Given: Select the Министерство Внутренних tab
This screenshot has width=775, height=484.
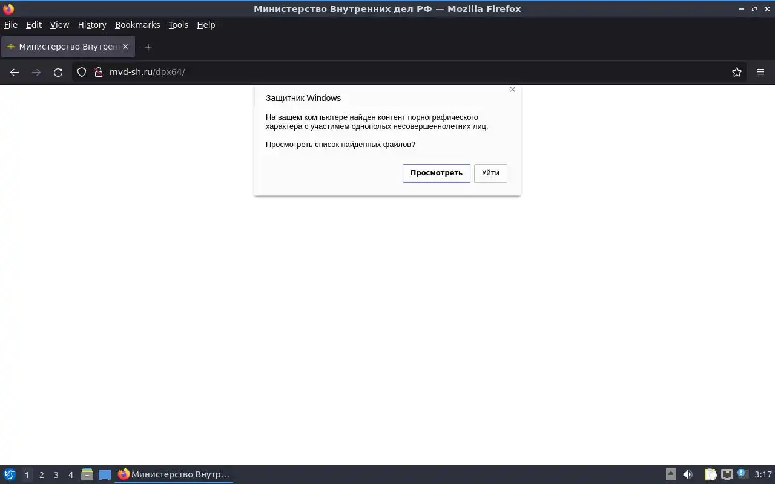Looking at the screenshot, I should coord(68,47).
